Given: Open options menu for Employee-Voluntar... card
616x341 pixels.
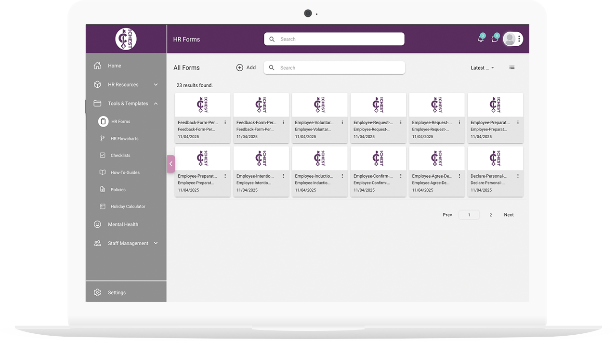Looking at the screenshot, I should [342, 123].
